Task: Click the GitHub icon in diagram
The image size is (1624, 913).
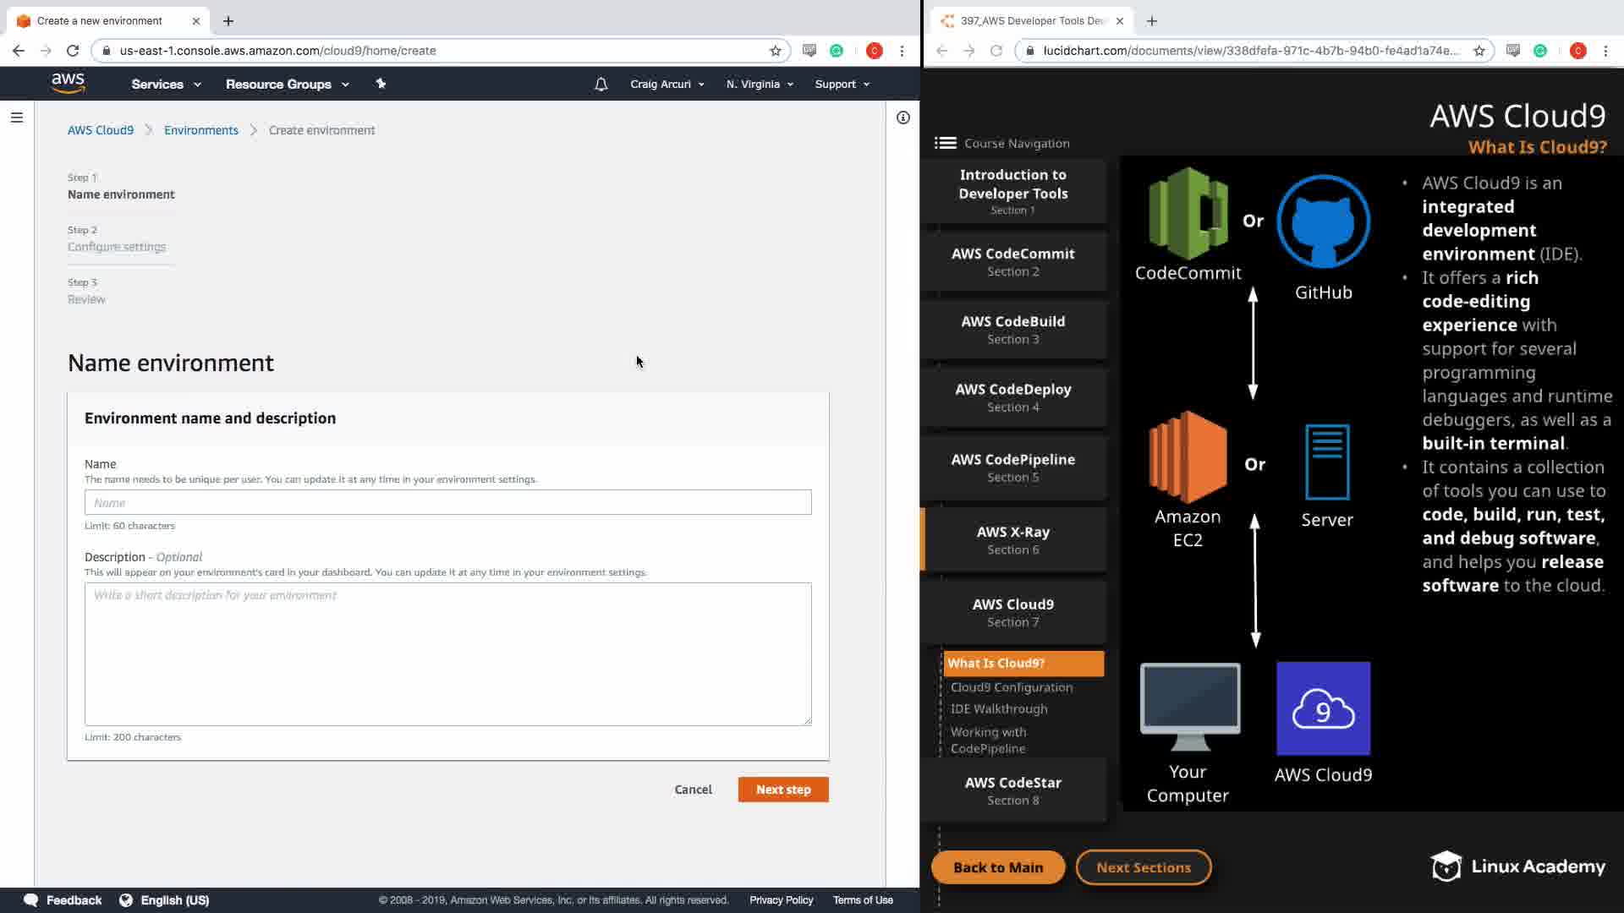Action: coord(1323,221)
